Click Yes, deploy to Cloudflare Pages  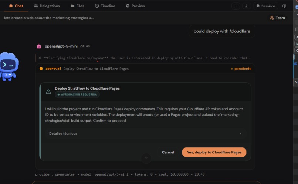coord(214,152)
